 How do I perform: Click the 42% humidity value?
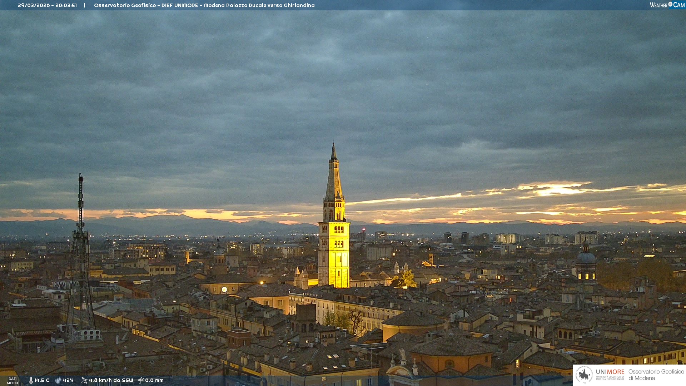point(68,381)
